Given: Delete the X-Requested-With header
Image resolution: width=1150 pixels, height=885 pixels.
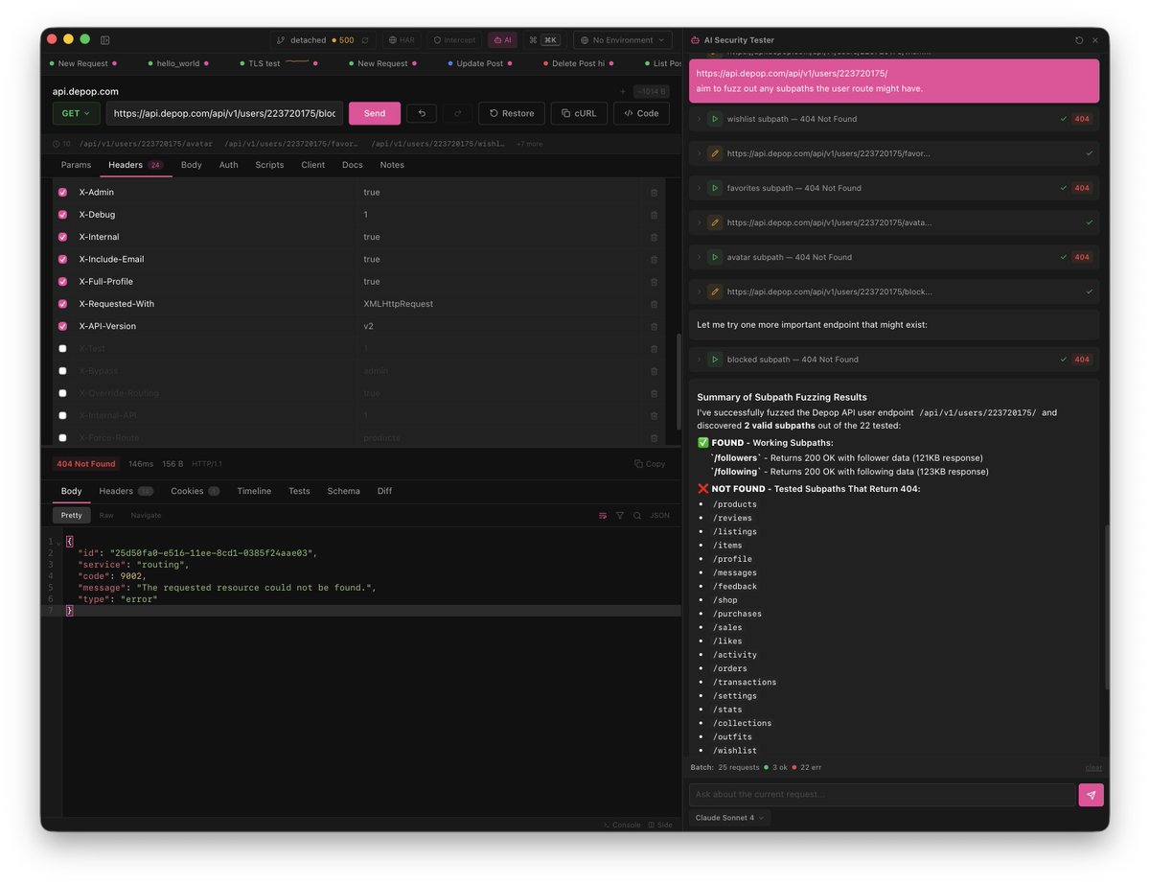Looking at the screenshot, I should point(654,304).
